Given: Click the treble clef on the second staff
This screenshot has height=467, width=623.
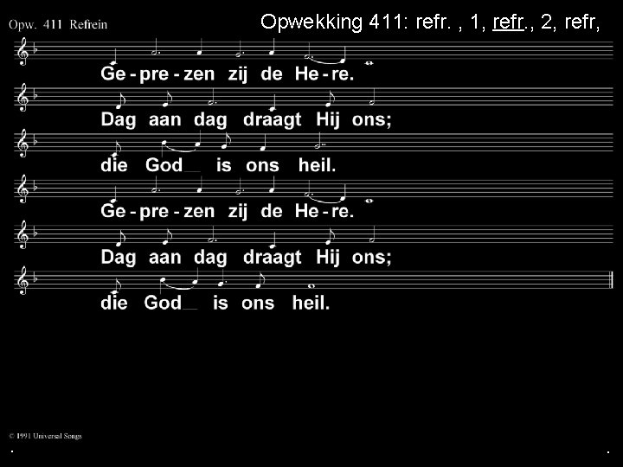Looking at the screenshot, I should (22, 97).
